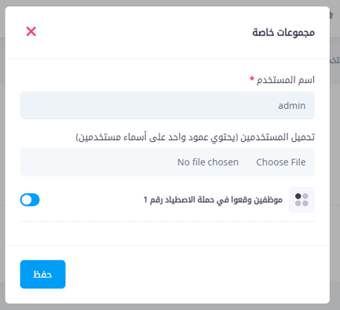340x310 pixels.
Task: Click the white knob of the toggle switch
Action: pyautogui.click(x=27, y=200)
